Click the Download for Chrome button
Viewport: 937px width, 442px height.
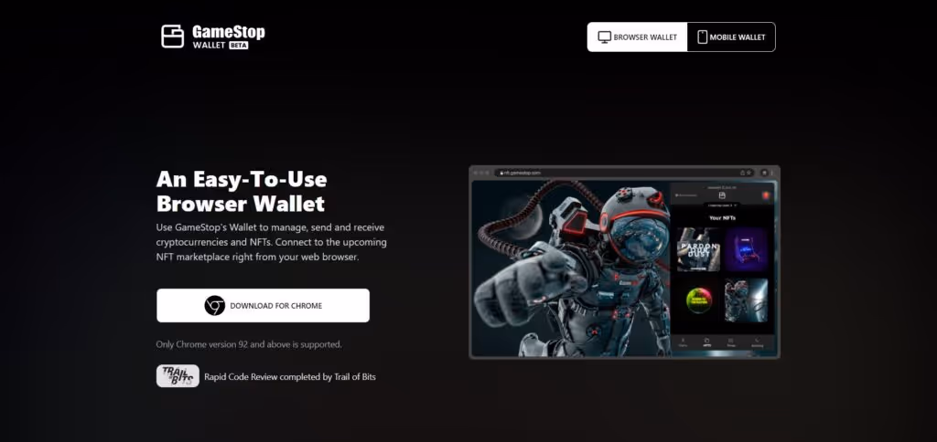click(263, 305)
